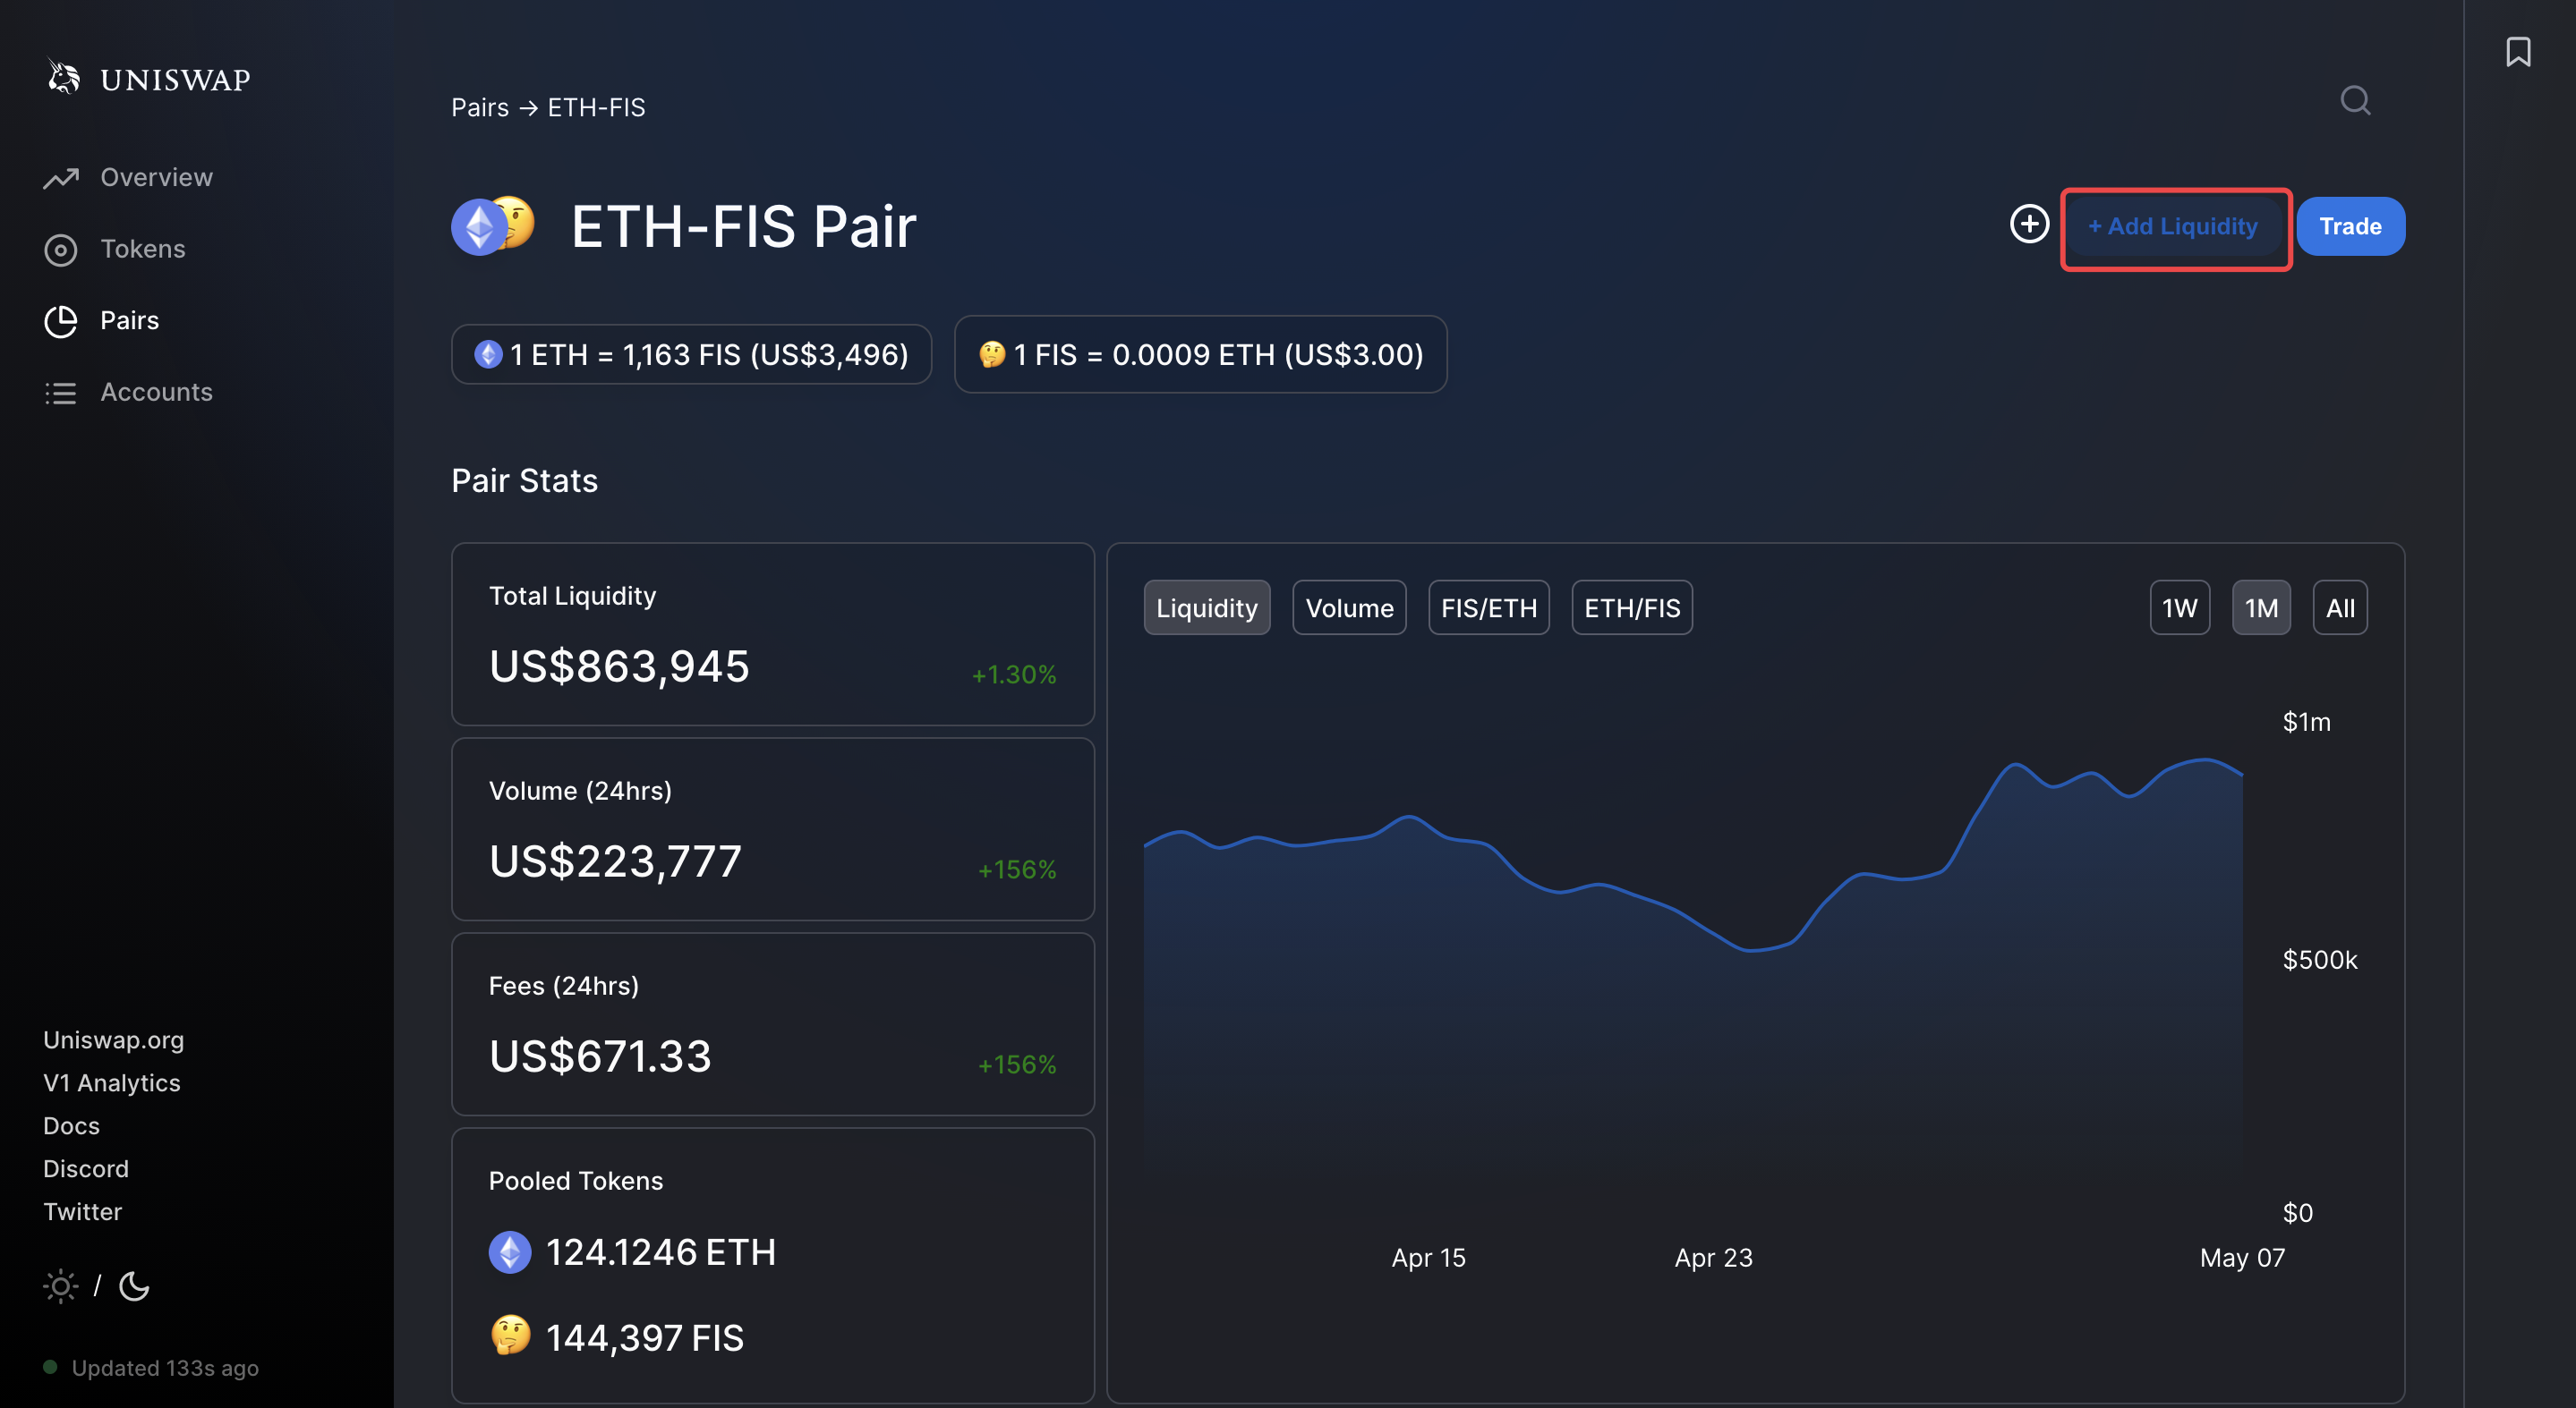Click the Pairs pie-chart icon
The height and width of the screenshot is (1408, 2576).
(x=61, y=322)
